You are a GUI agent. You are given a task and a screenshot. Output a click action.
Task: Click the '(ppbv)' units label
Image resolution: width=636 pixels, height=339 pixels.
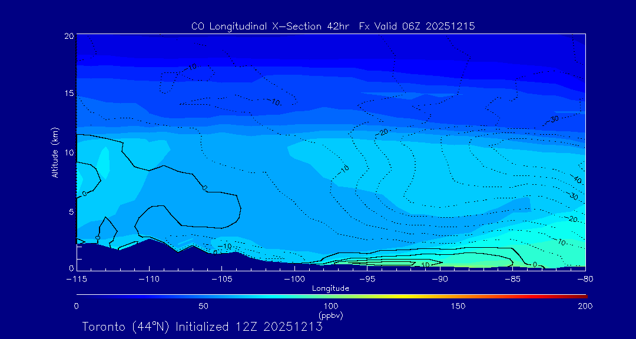coord(331,315)
